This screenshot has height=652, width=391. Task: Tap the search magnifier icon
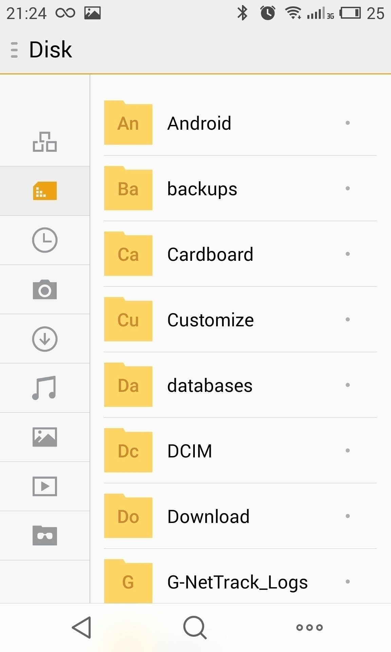tap(195, 628)
